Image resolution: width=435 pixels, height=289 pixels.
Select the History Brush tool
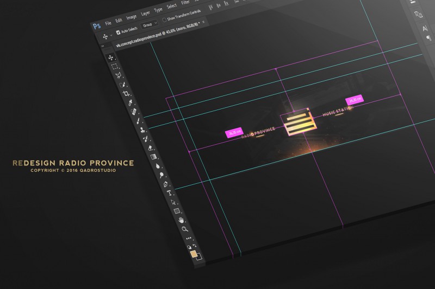[x=146, y=139]
